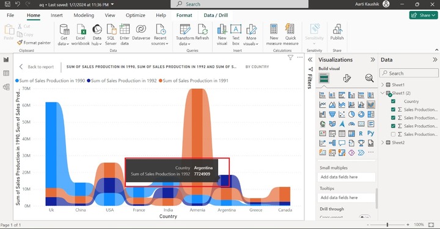
Task: Check the unchecked Sales Production field
Action: 393,134
